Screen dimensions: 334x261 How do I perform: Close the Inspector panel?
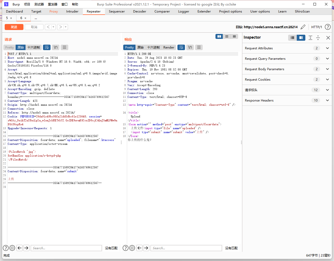click(328, 38)
